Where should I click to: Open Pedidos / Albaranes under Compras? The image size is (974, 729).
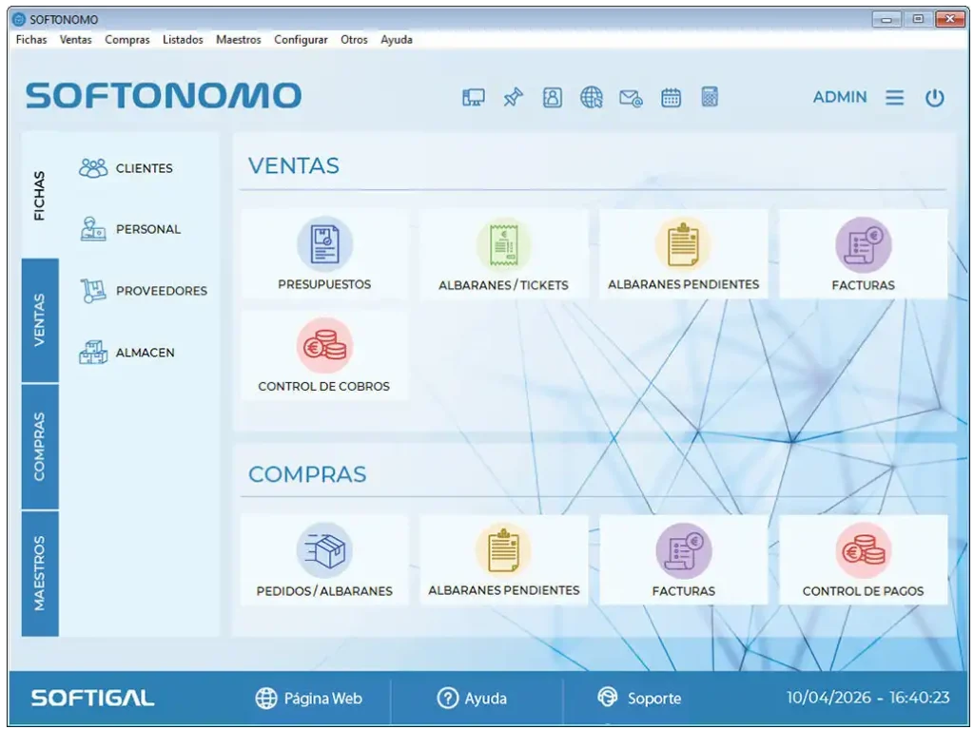pos(324,560)
